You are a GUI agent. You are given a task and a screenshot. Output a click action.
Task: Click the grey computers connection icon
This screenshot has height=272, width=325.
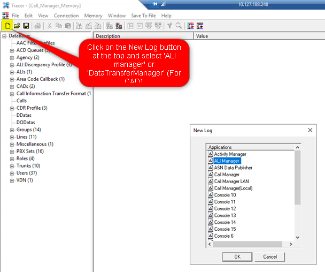coord(110,26)
